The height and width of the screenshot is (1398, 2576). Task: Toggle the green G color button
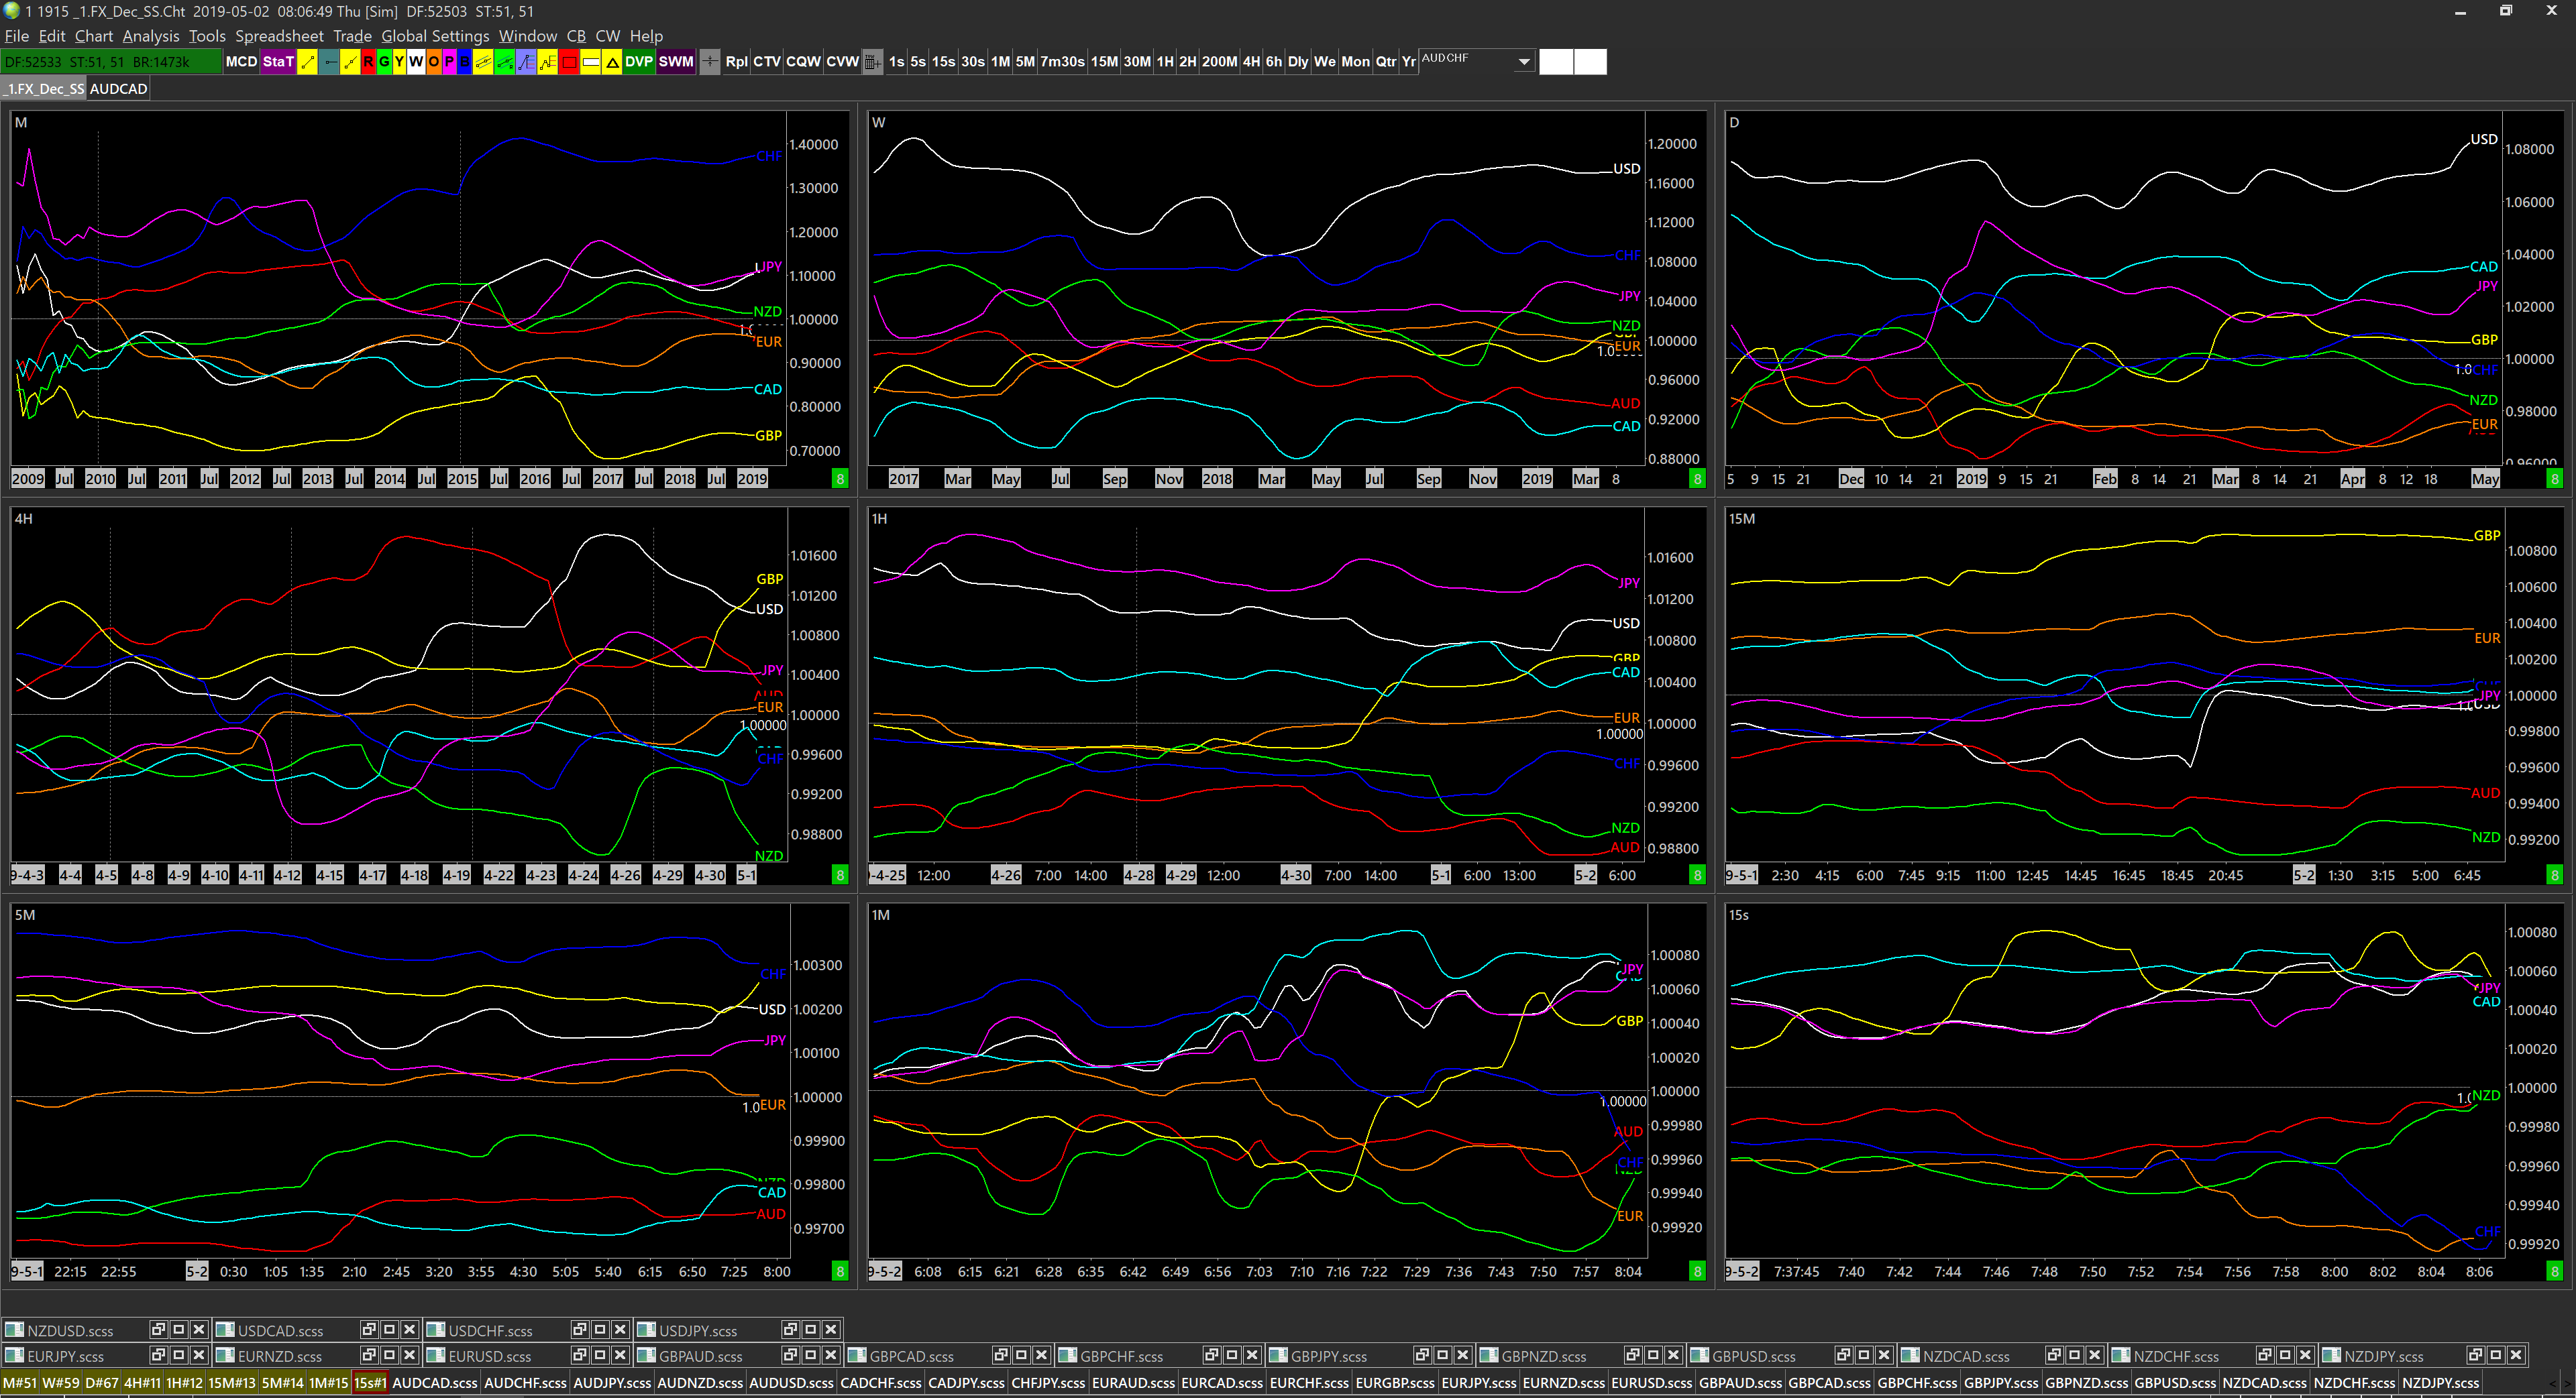384,62
